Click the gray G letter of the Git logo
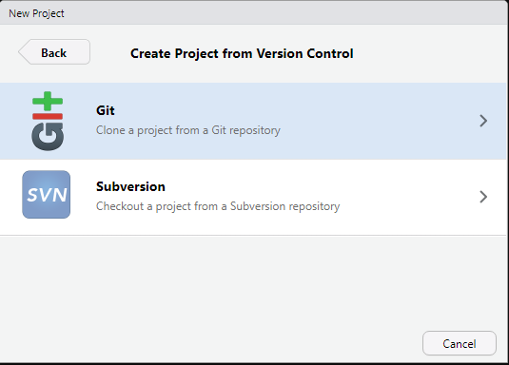Viewport: 509px width, 365px height. 48,137
